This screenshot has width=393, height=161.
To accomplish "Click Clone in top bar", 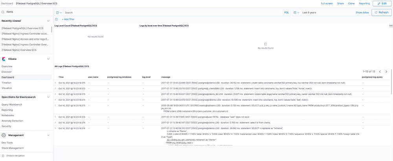I will [x=351, y=4].
